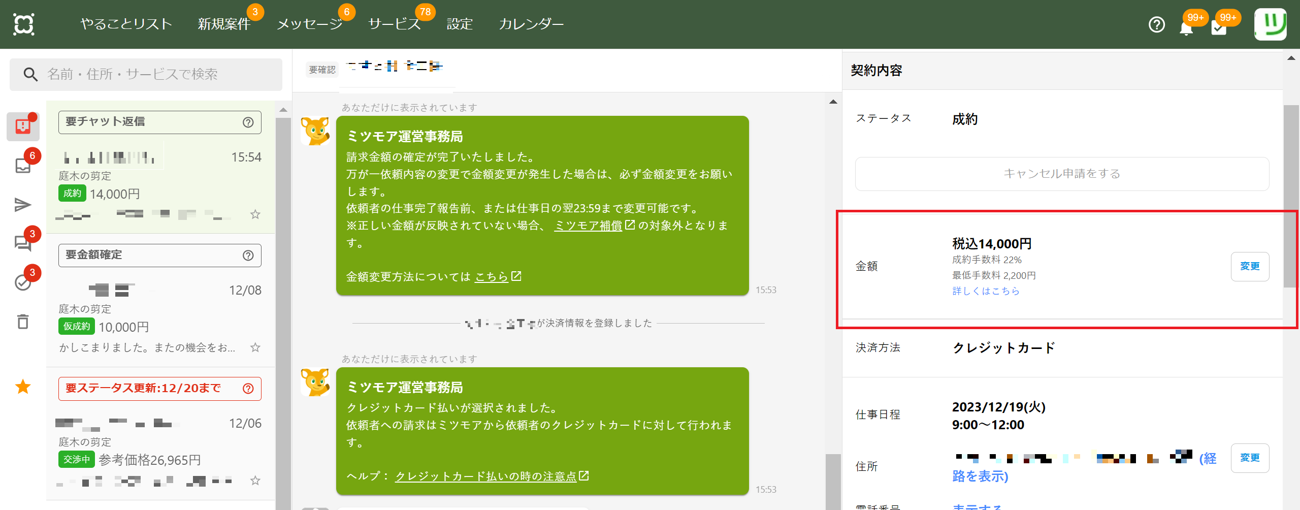This screenshot has height=510, width=1300.
Task: Open the 設定 menu
Action: pyautogui.click(x=460, y=24)
